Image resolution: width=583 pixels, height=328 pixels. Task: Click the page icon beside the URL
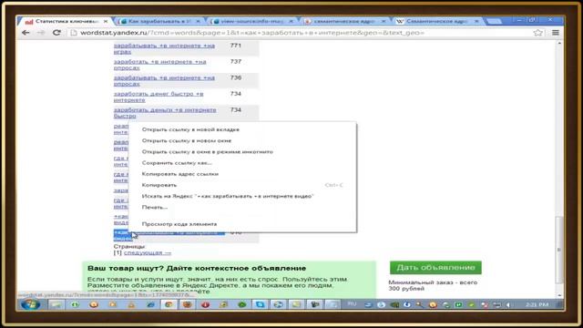tap(74, 33)
